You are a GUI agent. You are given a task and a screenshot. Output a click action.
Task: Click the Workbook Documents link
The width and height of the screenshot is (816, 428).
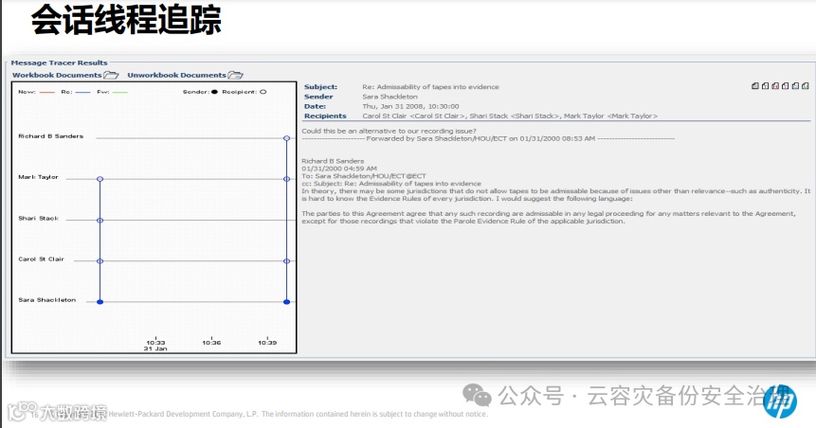point(57,75)
